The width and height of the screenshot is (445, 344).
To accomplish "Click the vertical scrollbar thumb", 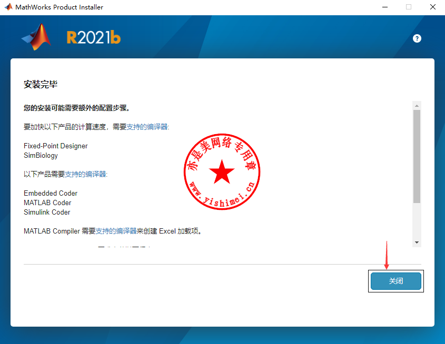I will point(417,156).
